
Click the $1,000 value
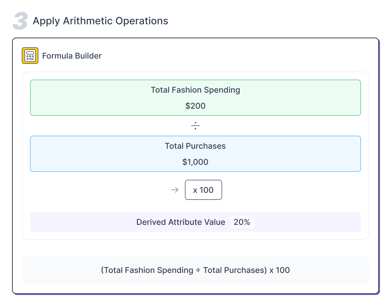(x=195, y=162)
